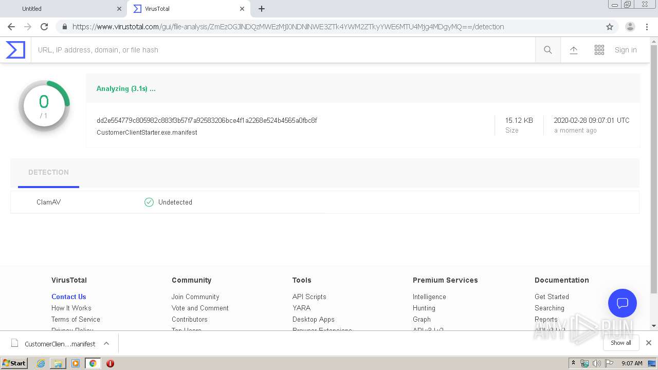
Task: Click the ClamAV engine name
Action: pos(49,202)
